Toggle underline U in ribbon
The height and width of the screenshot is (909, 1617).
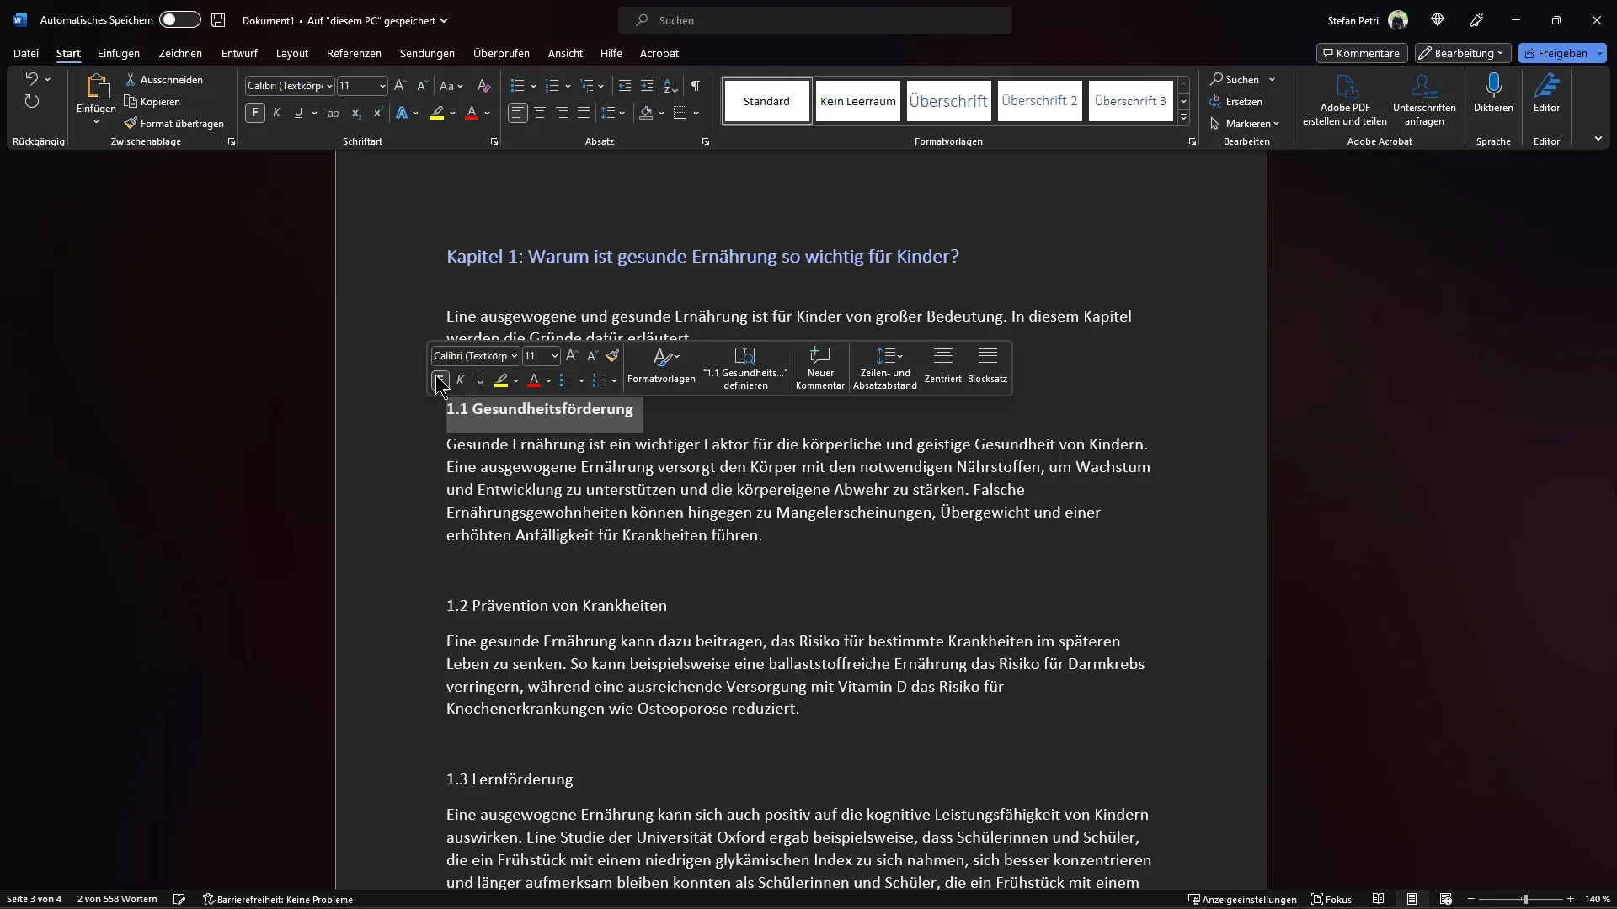[x=298, y=113]
